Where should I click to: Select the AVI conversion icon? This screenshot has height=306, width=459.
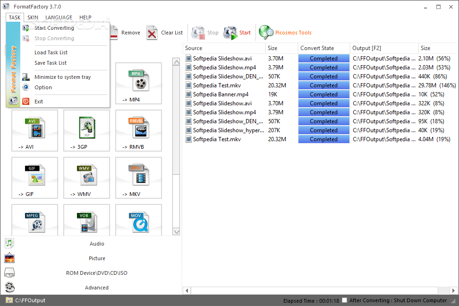35,127
